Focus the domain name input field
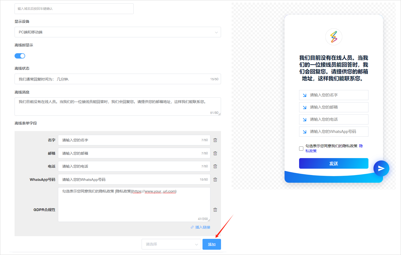The height and width of the screenshot is (255, 401). 74,9
